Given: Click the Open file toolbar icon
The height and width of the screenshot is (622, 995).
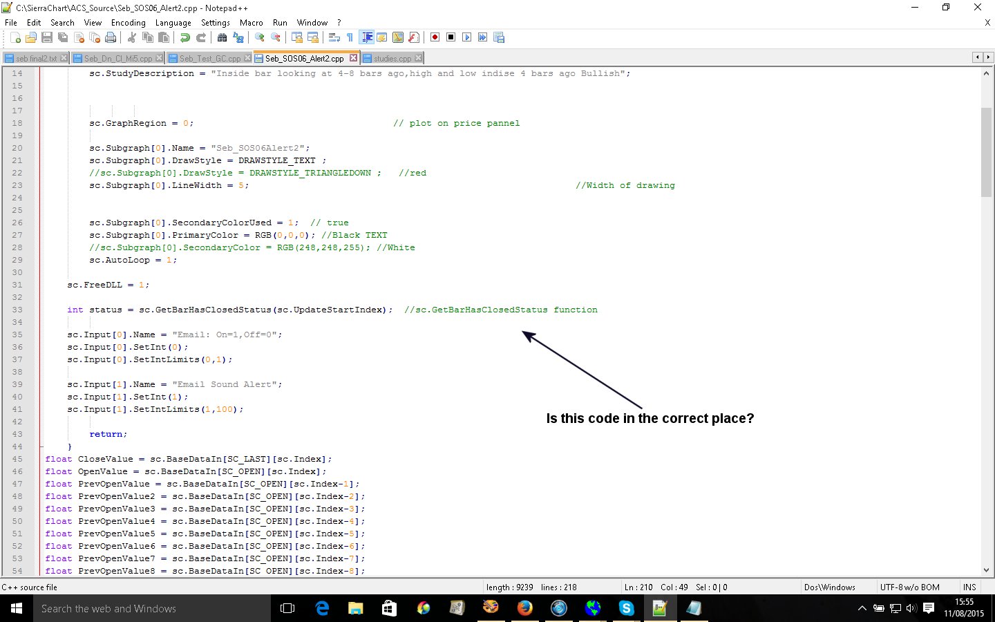Looking at the screenshot, I should click(31, 37).
